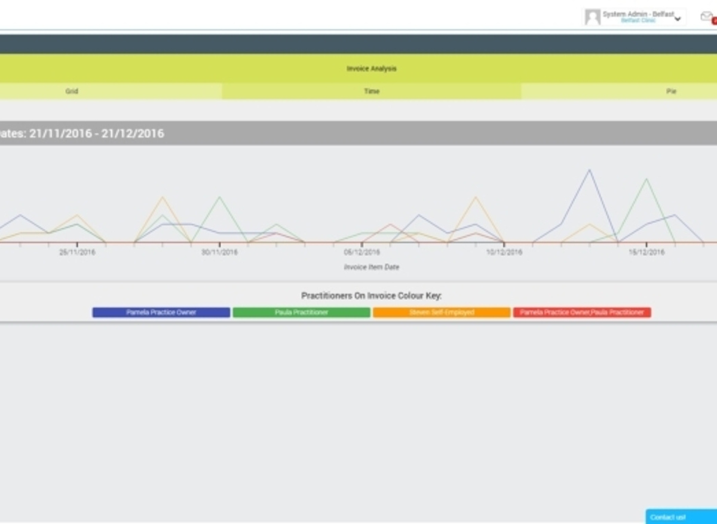Click the 10/12/2016 axis label

(504, 252)
